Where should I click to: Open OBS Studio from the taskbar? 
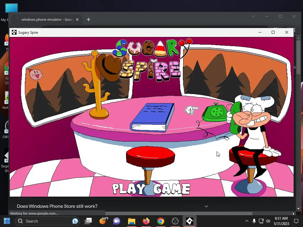coord(175,221)
